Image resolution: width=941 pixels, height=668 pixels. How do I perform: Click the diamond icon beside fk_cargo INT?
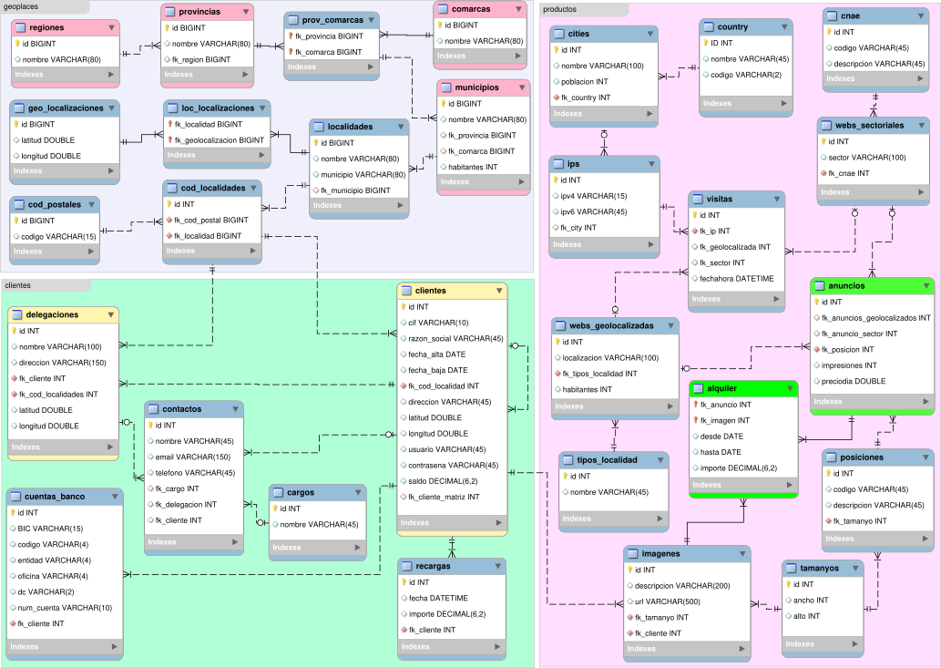click(x=152, y=488)
